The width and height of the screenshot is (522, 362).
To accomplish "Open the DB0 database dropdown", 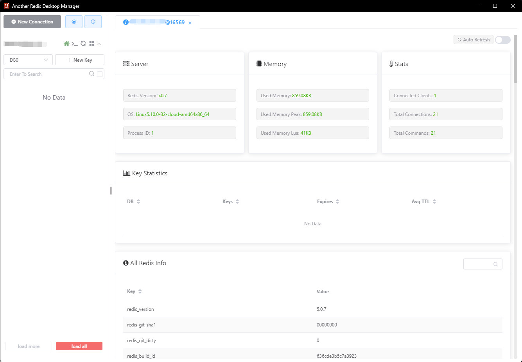I will click(28, 60).
